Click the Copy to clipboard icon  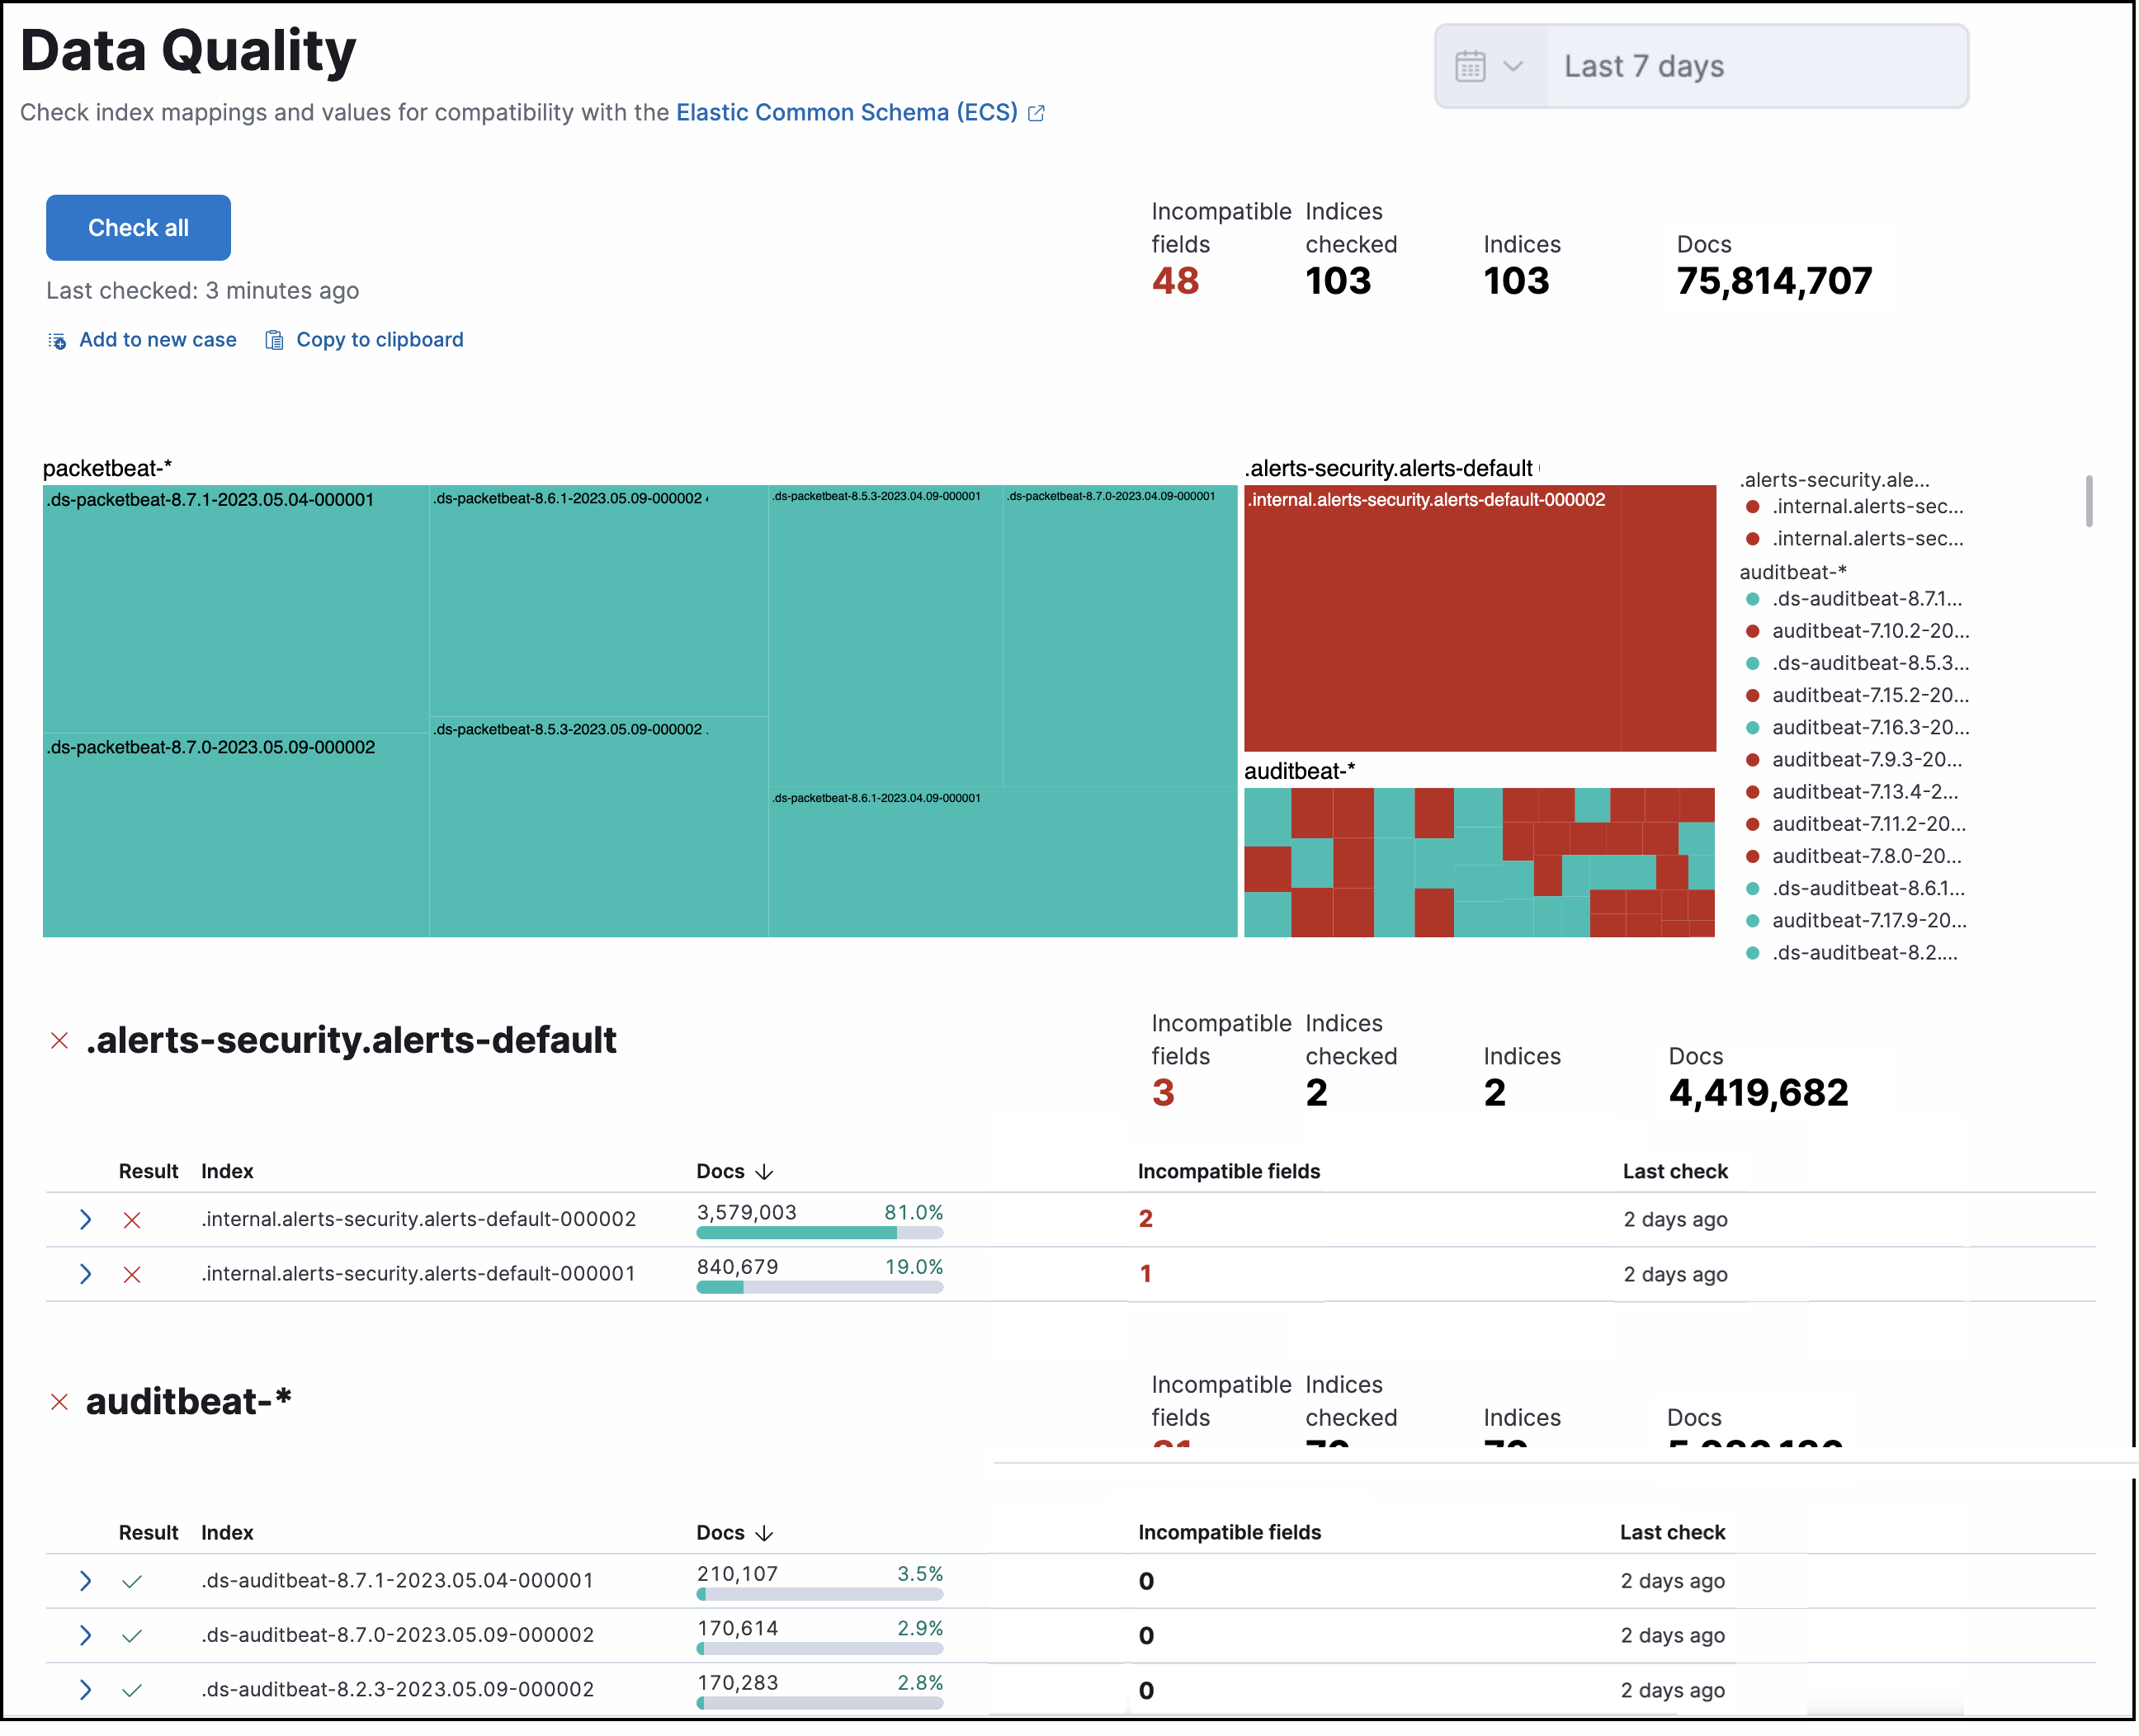(272, 340)
